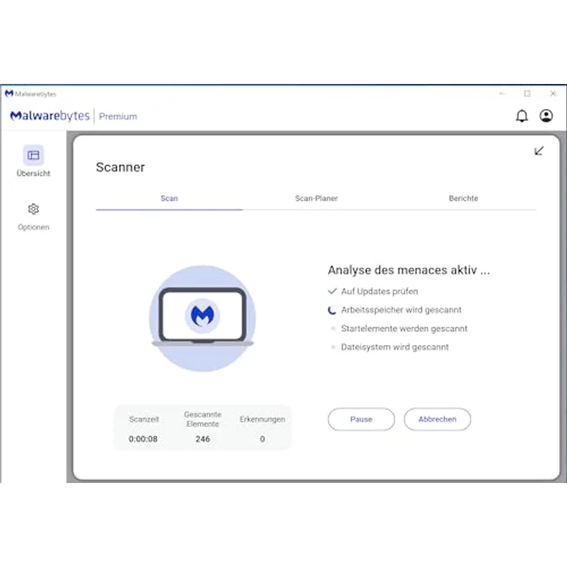Minimize the Malwarebytes window

click(502, 94)
